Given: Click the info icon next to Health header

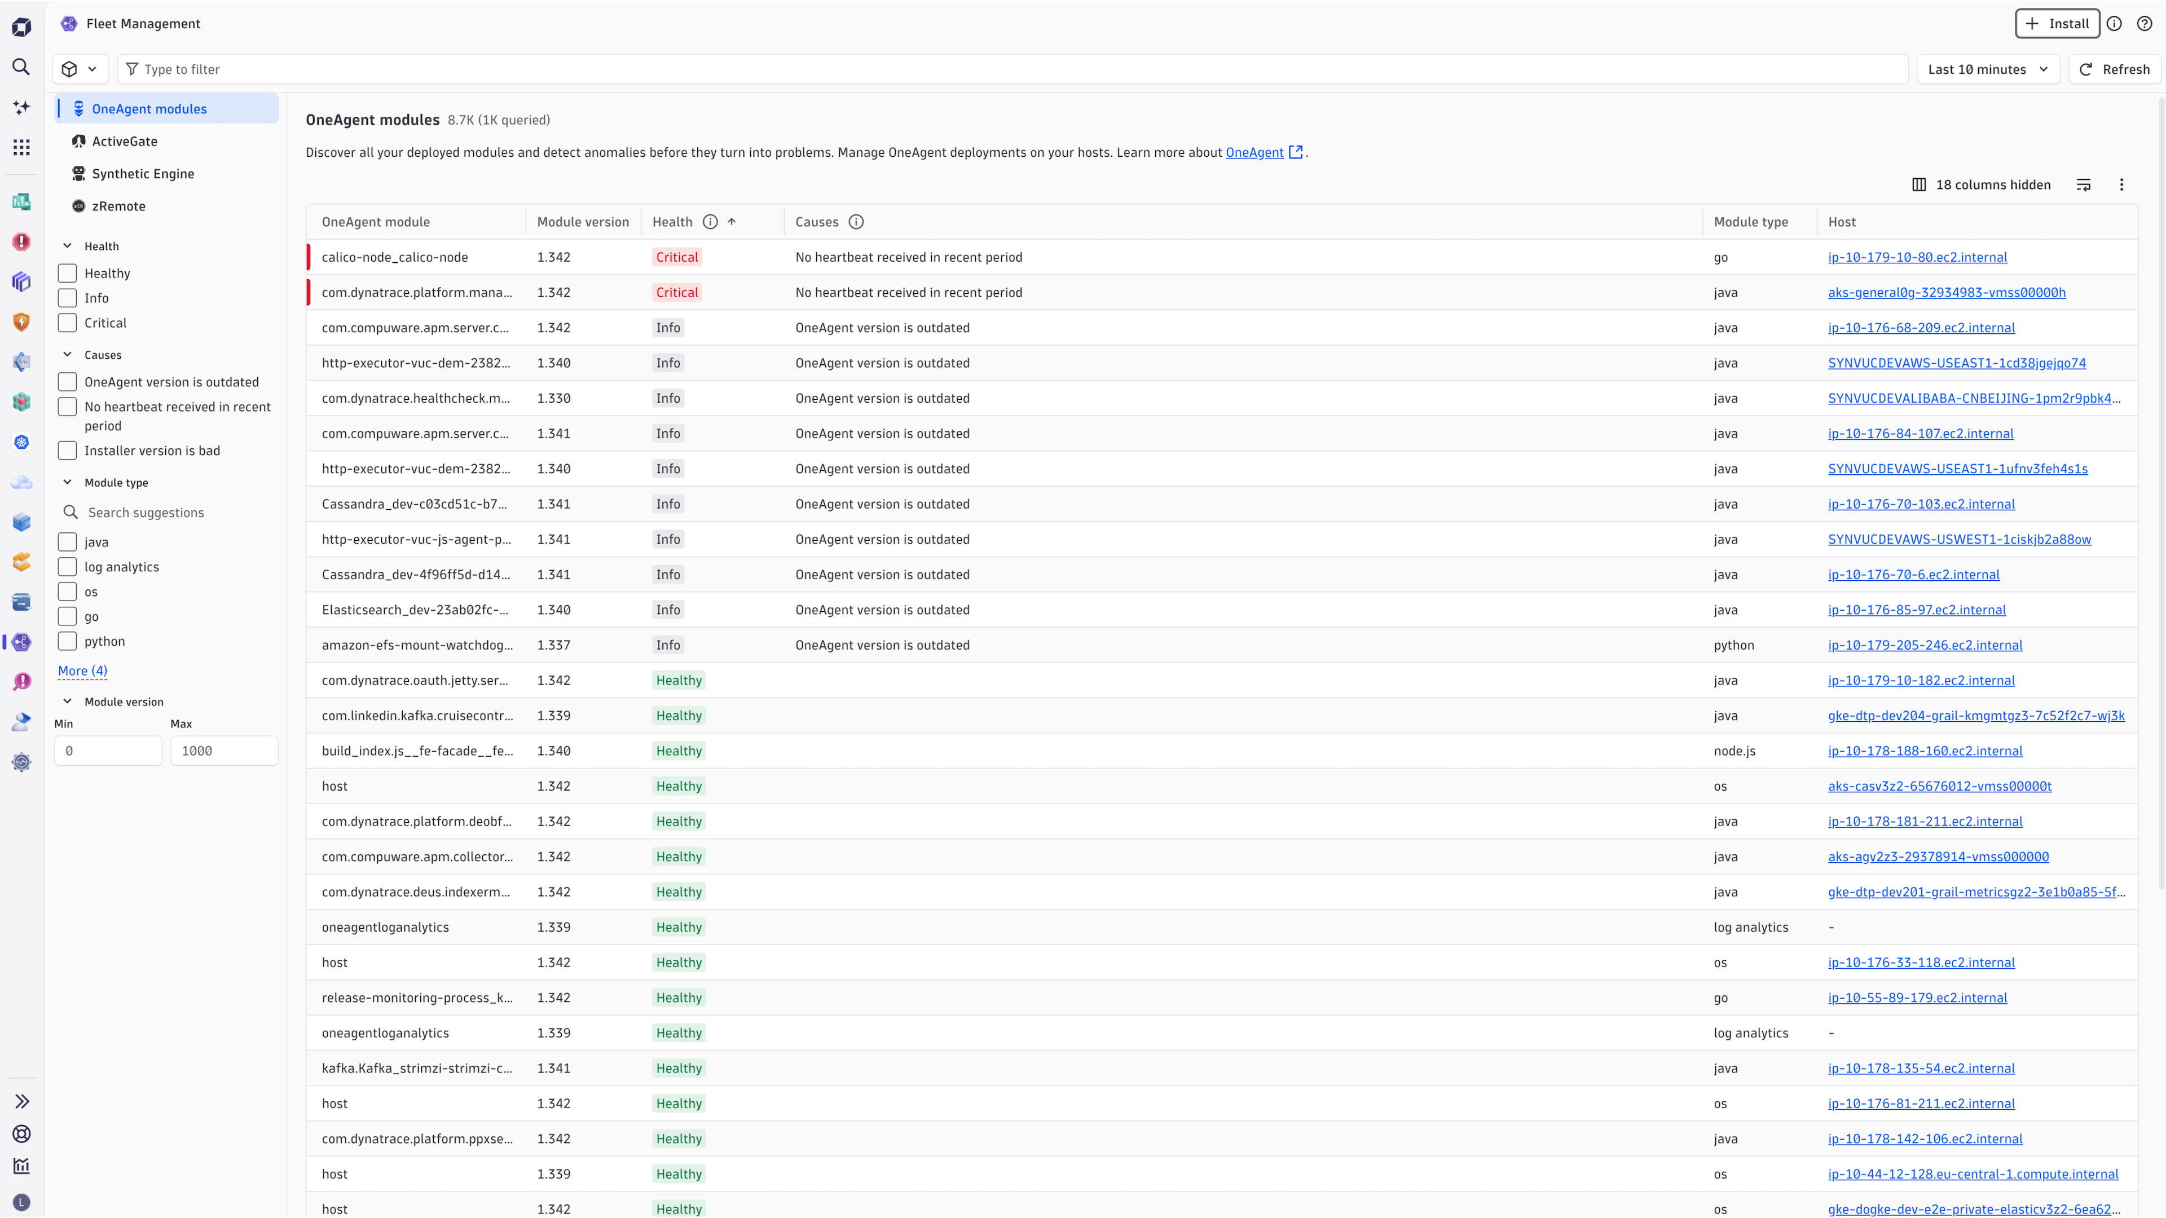Looking at the screenshot, I should (x=710, y=222).
